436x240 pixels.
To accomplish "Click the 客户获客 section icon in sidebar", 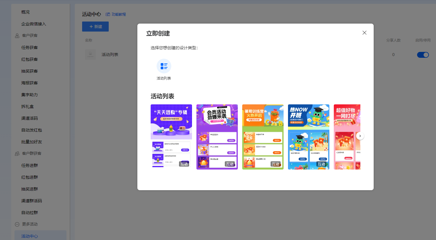I will [x=17, y=36].
